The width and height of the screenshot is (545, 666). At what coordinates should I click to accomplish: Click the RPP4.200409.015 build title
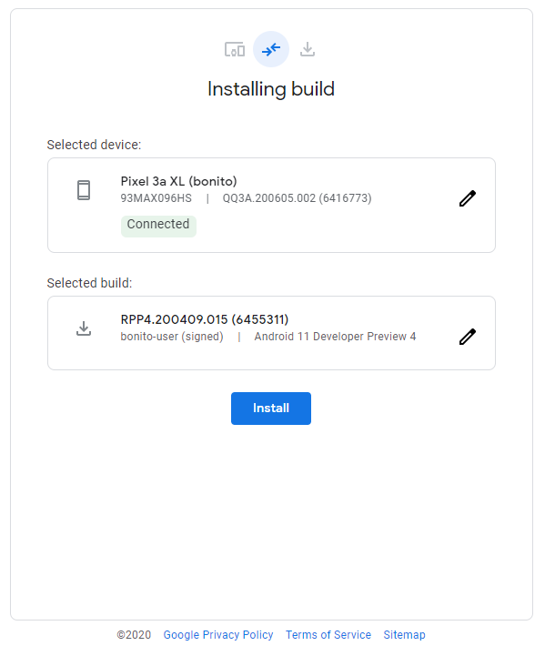pyautogui.click(x=205, y=319)
